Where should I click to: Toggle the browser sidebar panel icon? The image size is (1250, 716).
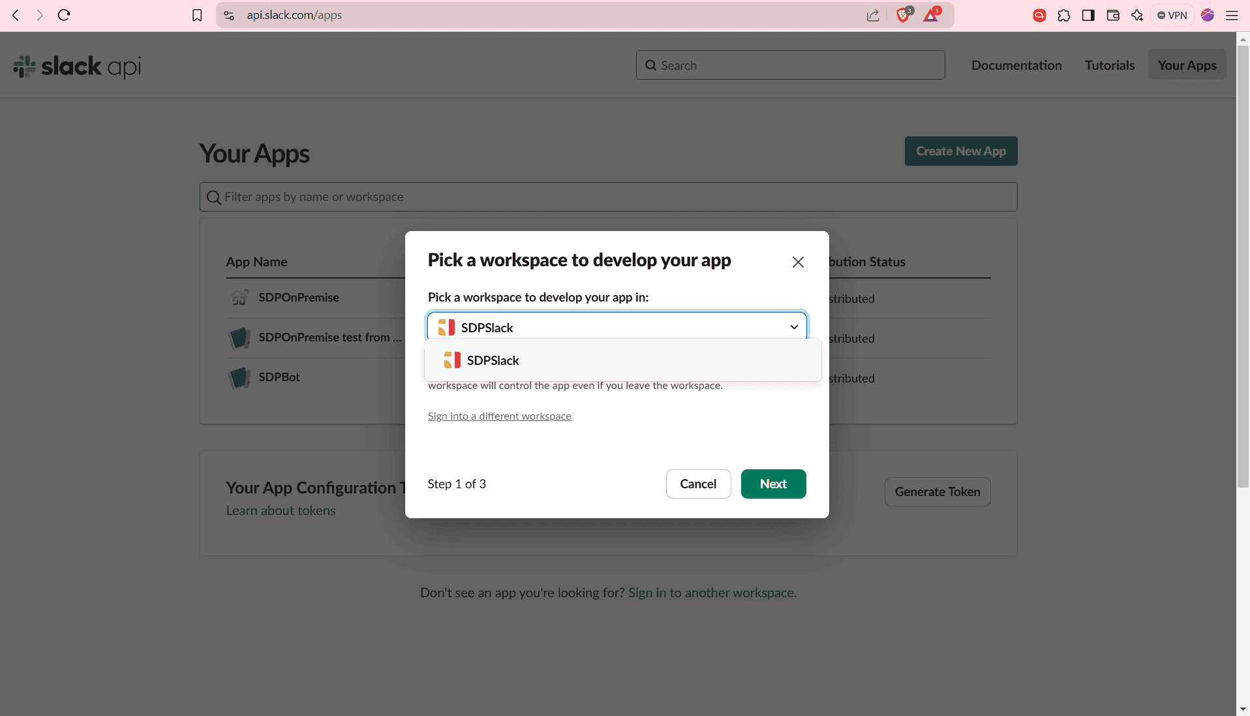1088,15
